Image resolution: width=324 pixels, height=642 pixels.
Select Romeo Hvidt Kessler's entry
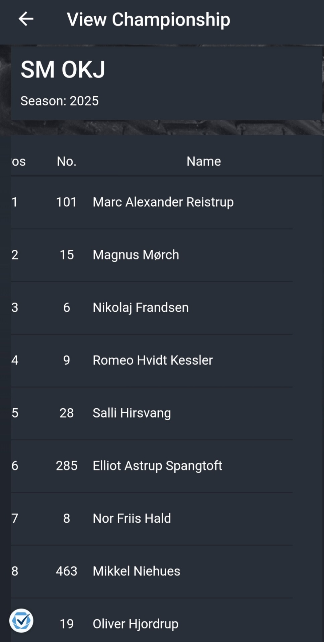(x=153, y=360)
